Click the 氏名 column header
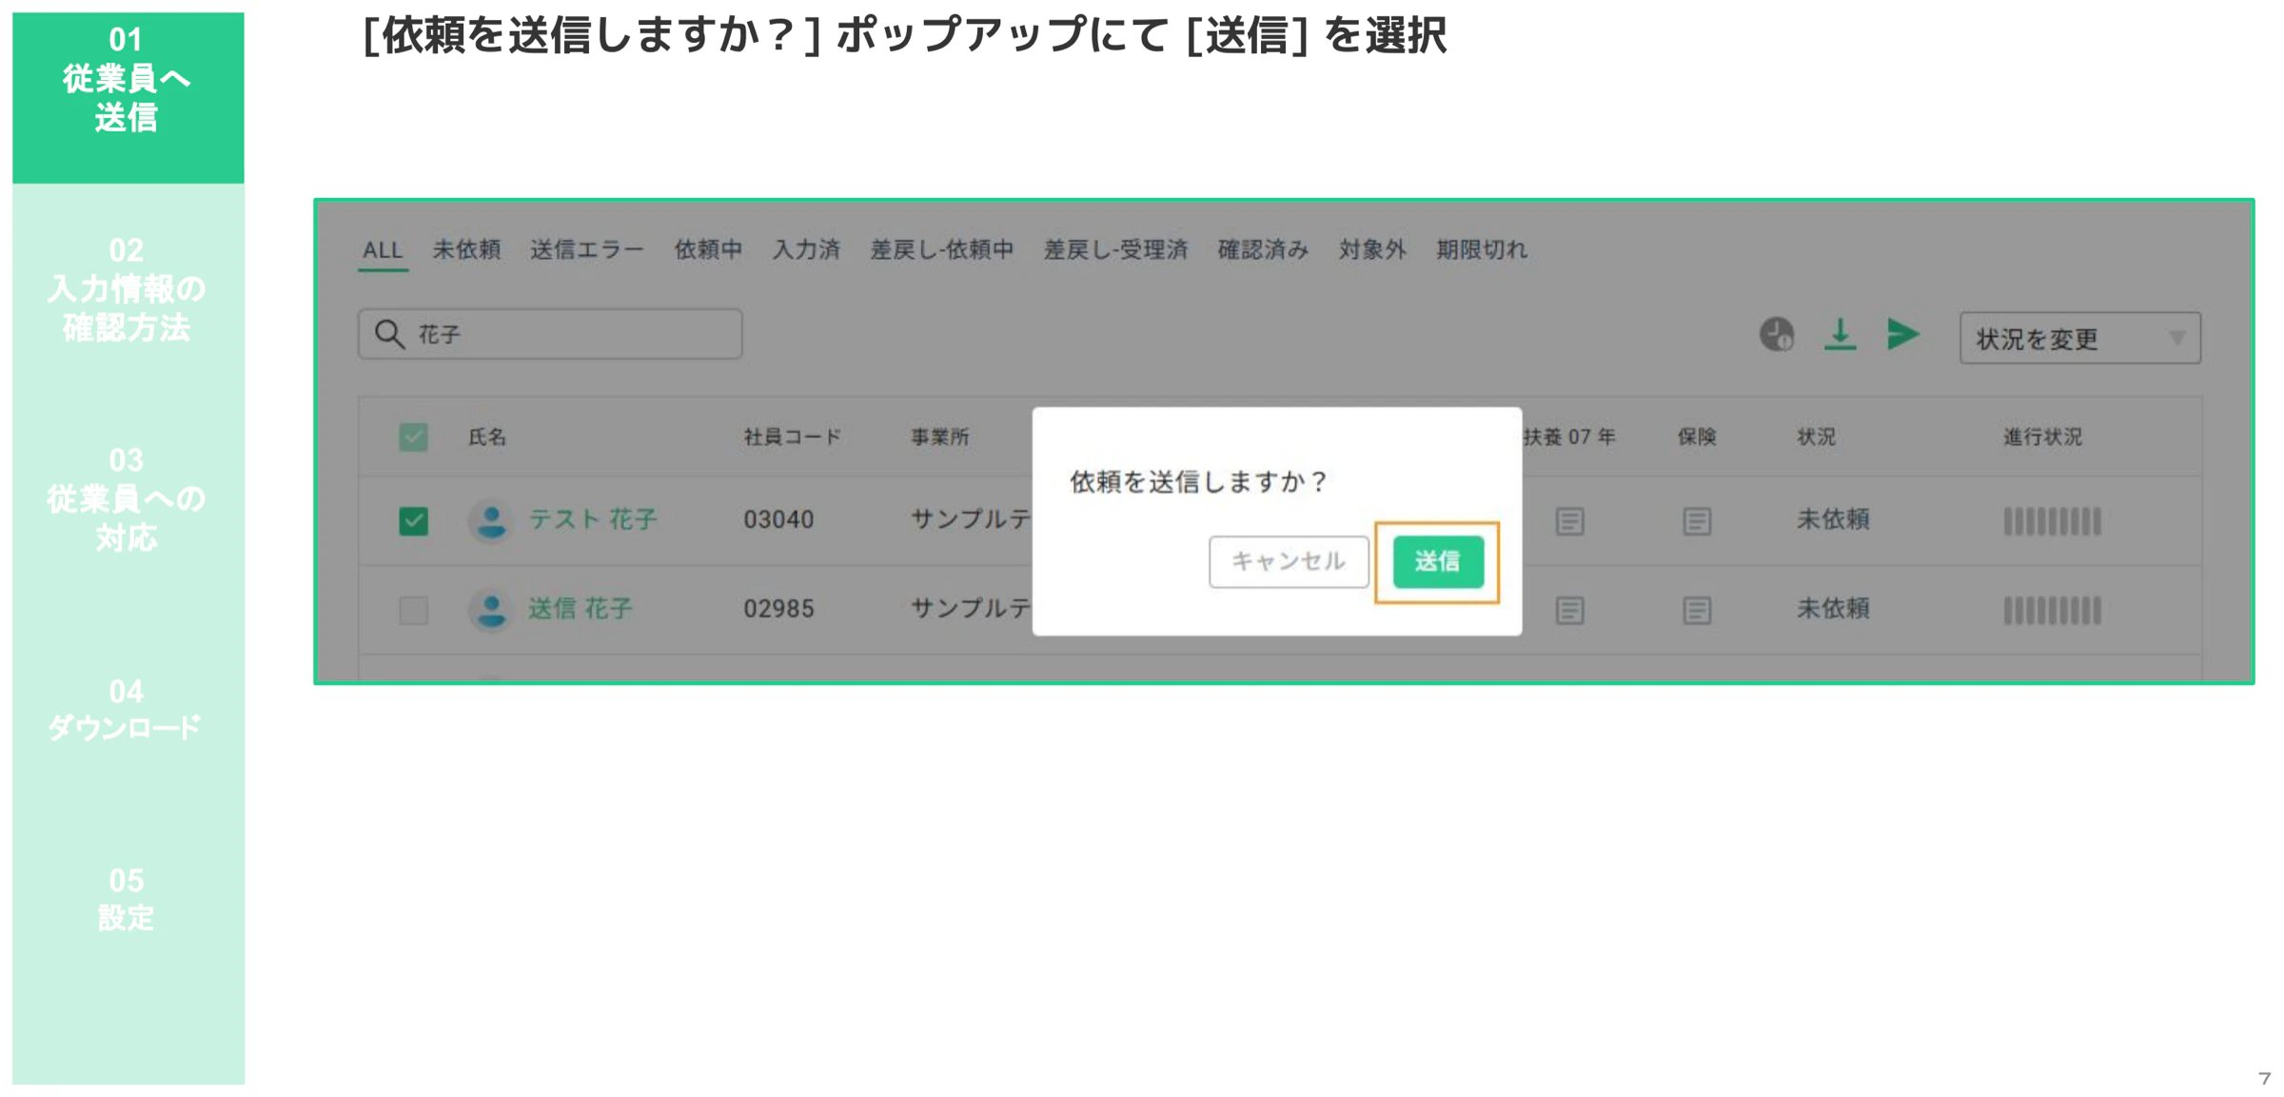This screenshot has width=2284, height=1097. click(x=487, y=438)
